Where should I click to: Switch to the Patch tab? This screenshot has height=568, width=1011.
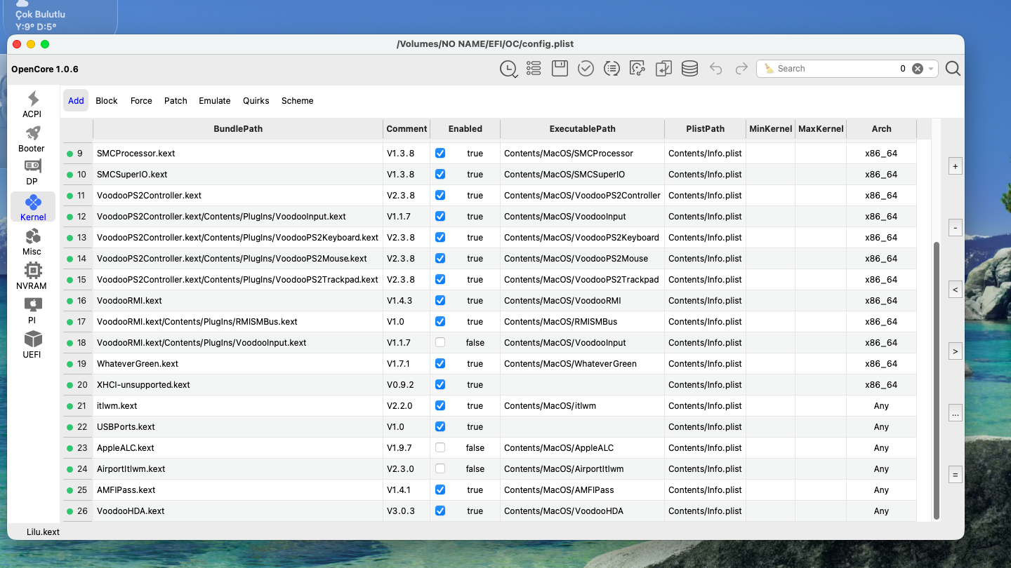tap(176, 100)
